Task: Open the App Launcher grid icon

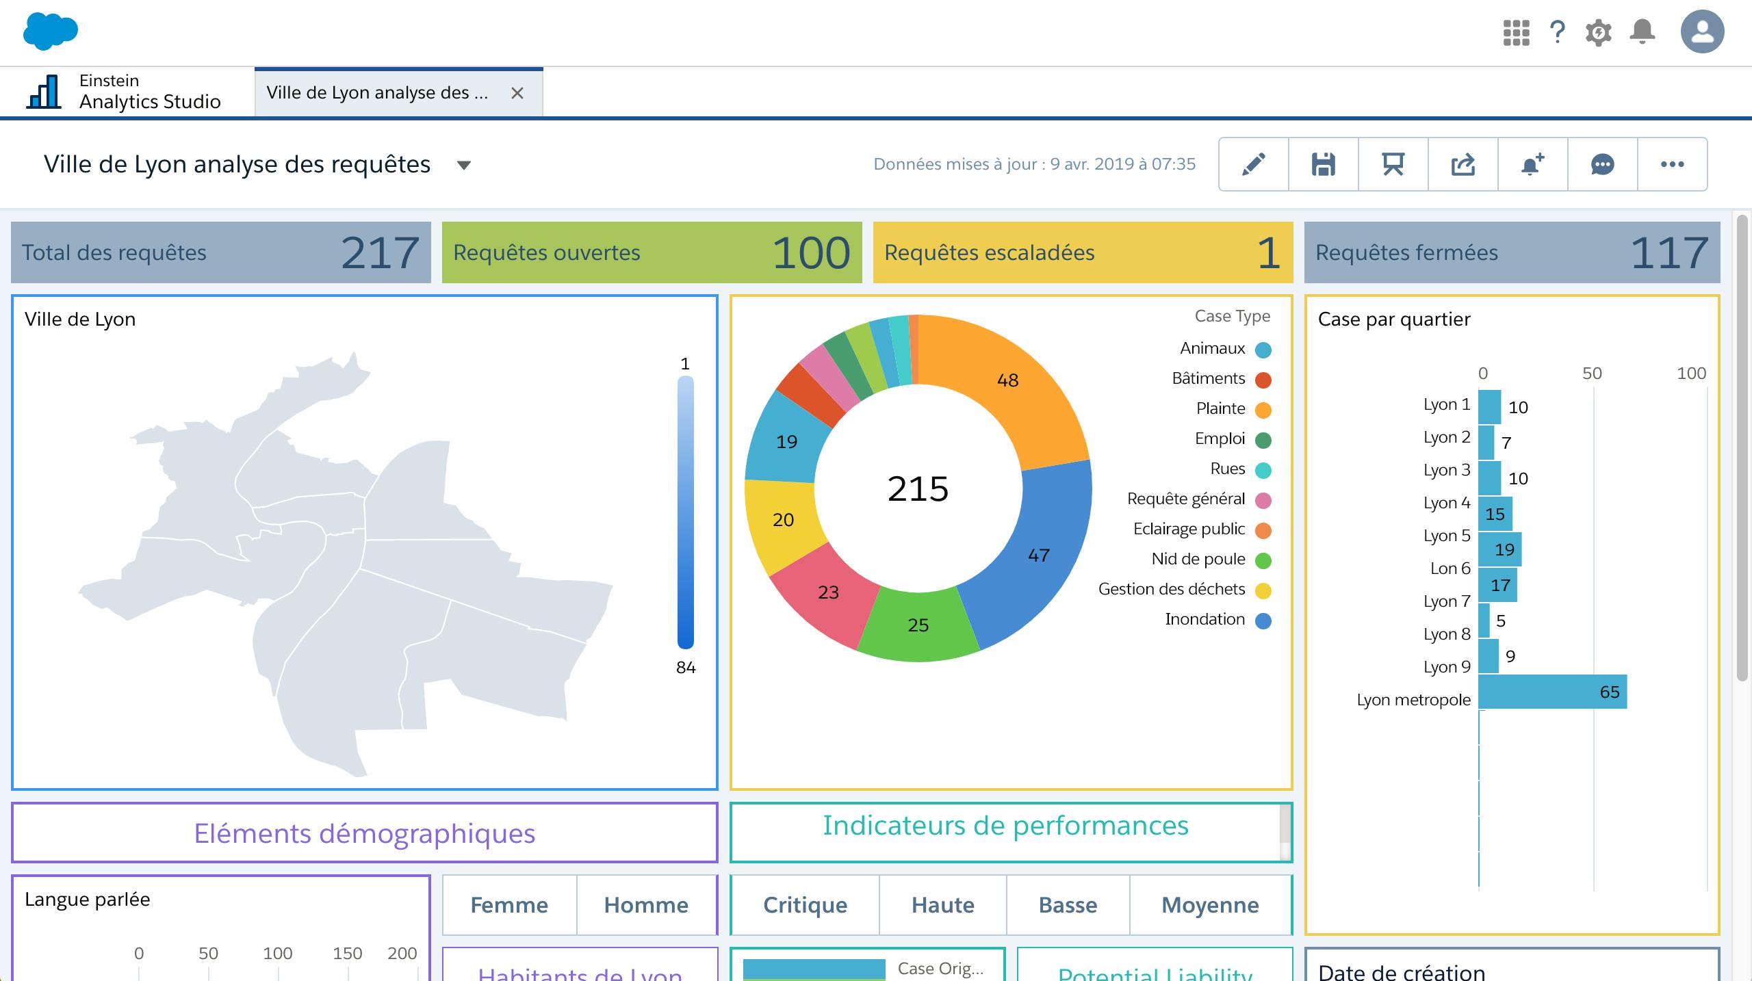Action: 1516,32
